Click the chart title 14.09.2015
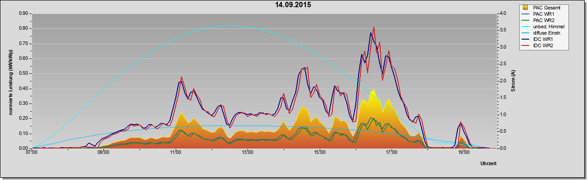This screenshot has width=587, height=180. 293,5
